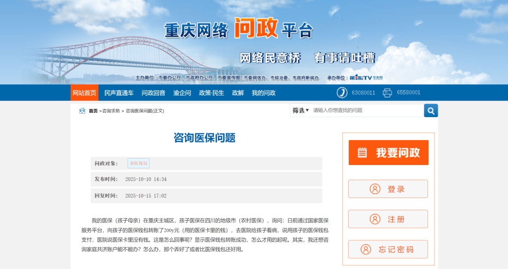
Task: Click the phone icon beside 63080001
Action: [x=342, y=93]
